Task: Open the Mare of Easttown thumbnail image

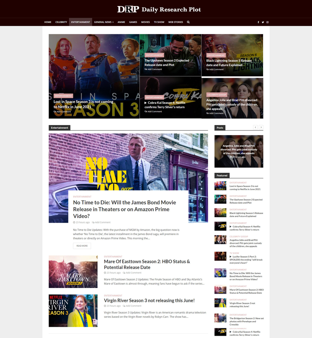Action: point(73,272)
